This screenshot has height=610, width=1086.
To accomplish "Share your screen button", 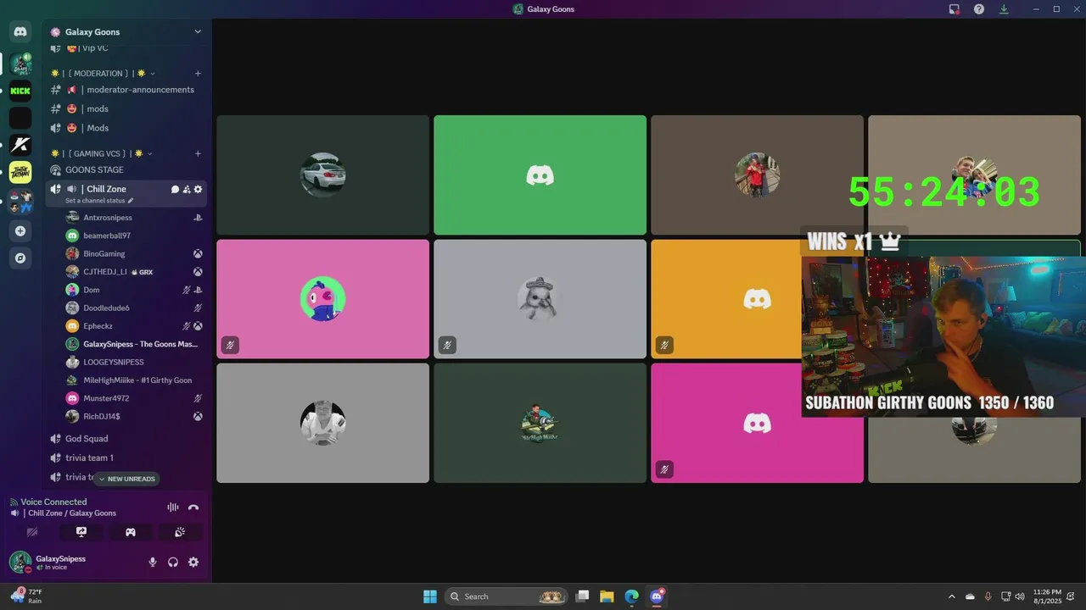I will (x=81, y=532).
